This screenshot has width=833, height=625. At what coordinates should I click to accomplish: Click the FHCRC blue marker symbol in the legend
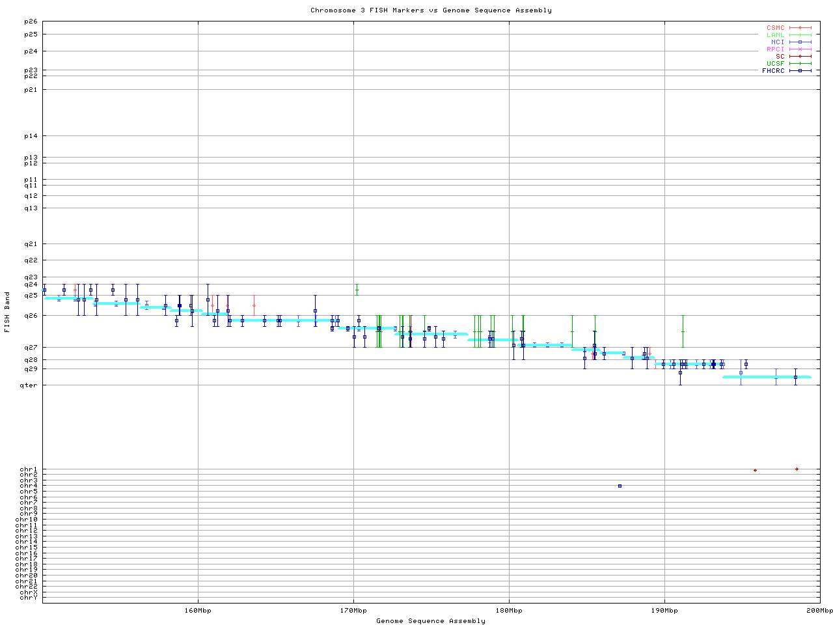[x=800, y=70]
